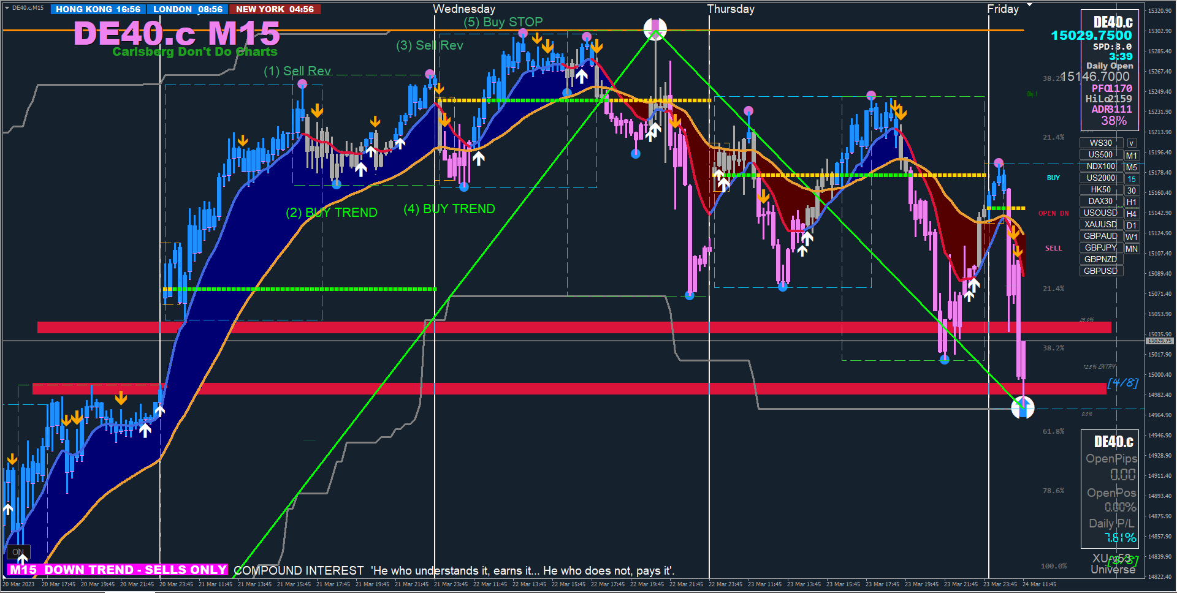Click the 'M15 DOWN TREND - SELLS ONLY' banner
The width and height of the screenshot is (1177, 593).
coord(118,570)
